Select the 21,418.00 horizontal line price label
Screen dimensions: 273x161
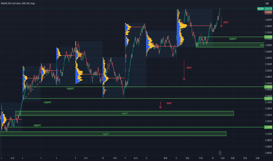(x=268, y=87)
